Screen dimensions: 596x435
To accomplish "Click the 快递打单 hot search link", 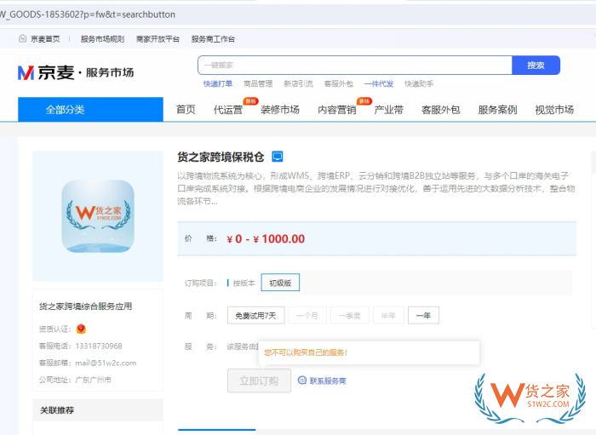I will [x=218, y=83].
